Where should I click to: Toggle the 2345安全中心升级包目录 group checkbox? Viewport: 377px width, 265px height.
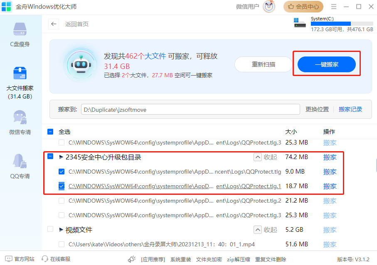click(x=50, y=157)
